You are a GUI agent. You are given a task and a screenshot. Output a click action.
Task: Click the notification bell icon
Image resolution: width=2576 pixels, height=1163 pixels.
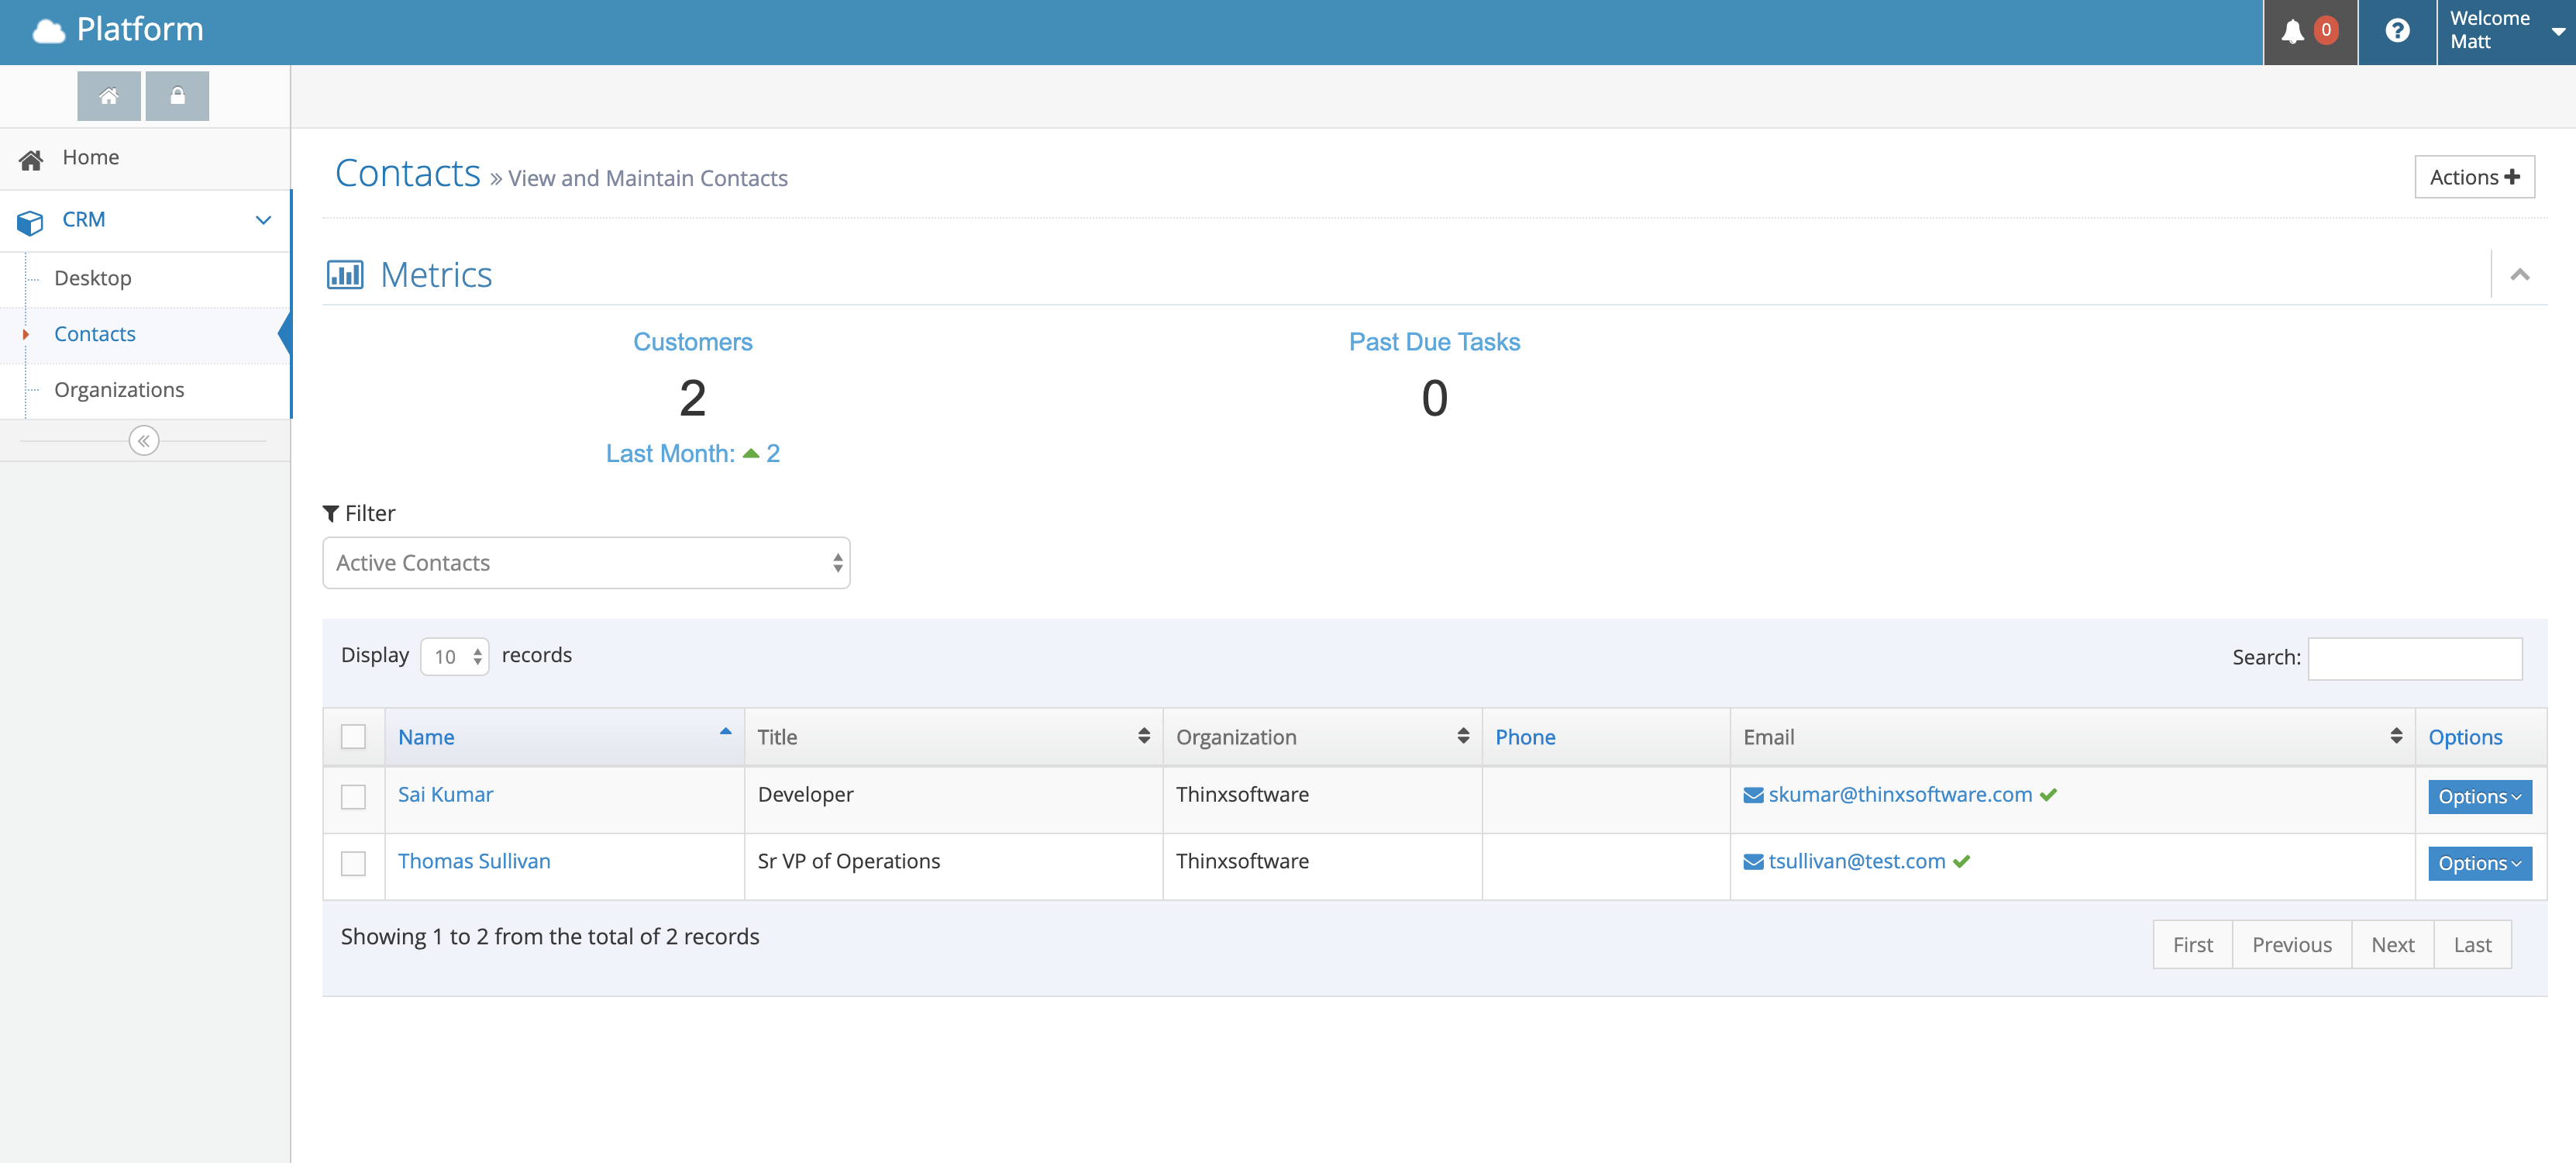coord(2292,31)
